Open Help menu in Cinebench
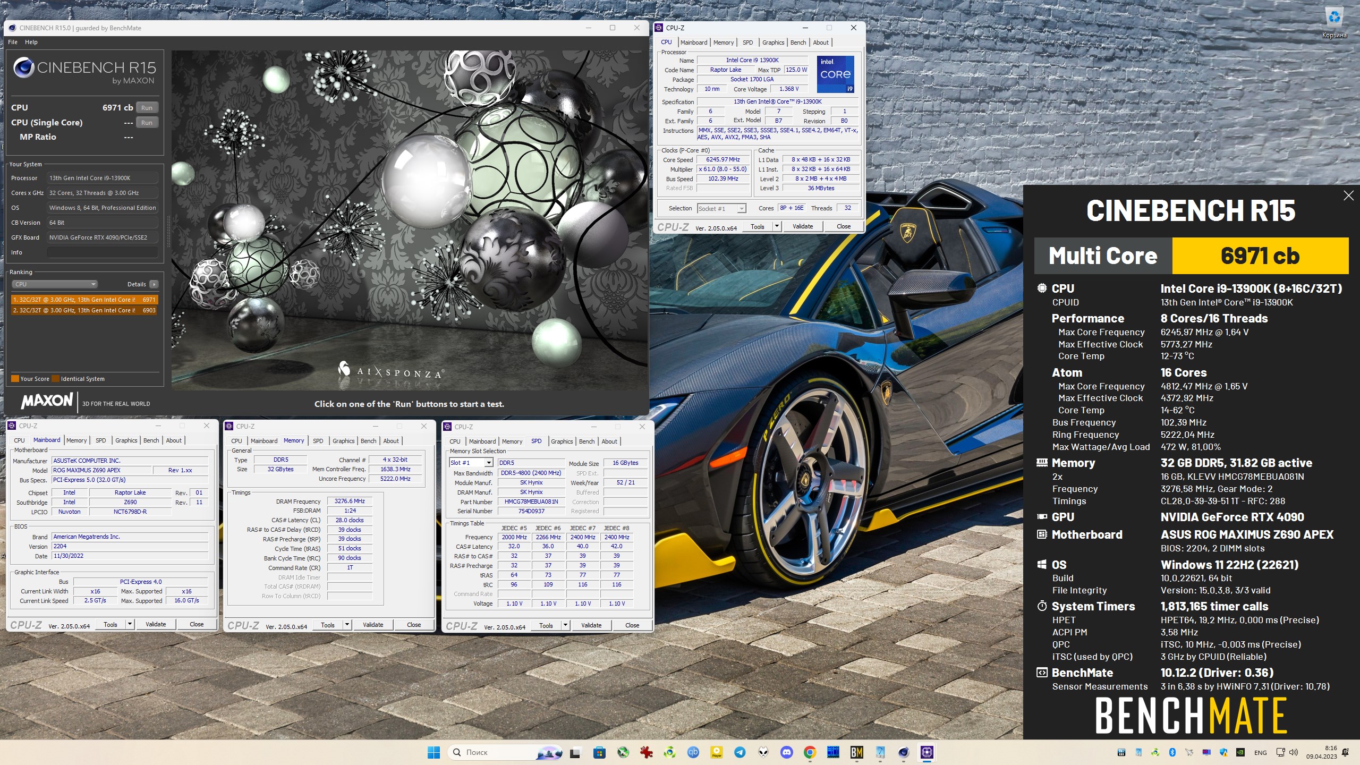 31,42
